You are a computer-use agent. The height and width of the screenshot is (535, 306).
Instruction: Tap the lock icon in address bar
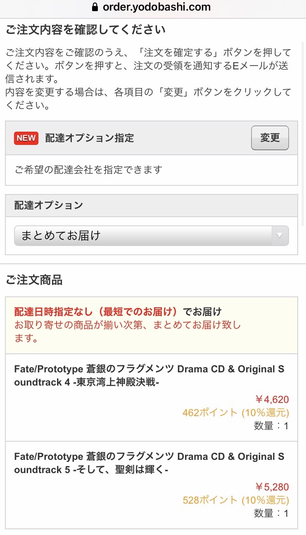point(95,7)
